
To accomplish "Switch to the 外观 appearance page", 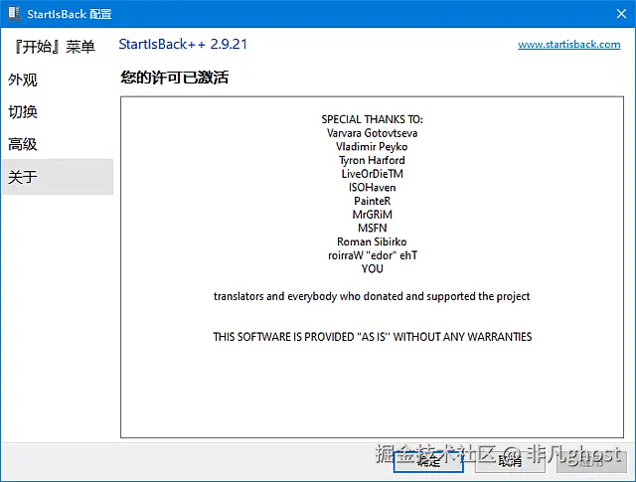I will [x=23, y=80].
